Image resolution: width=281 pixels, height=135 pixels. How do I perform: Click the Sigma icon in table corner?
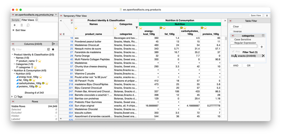coord(64,34)
